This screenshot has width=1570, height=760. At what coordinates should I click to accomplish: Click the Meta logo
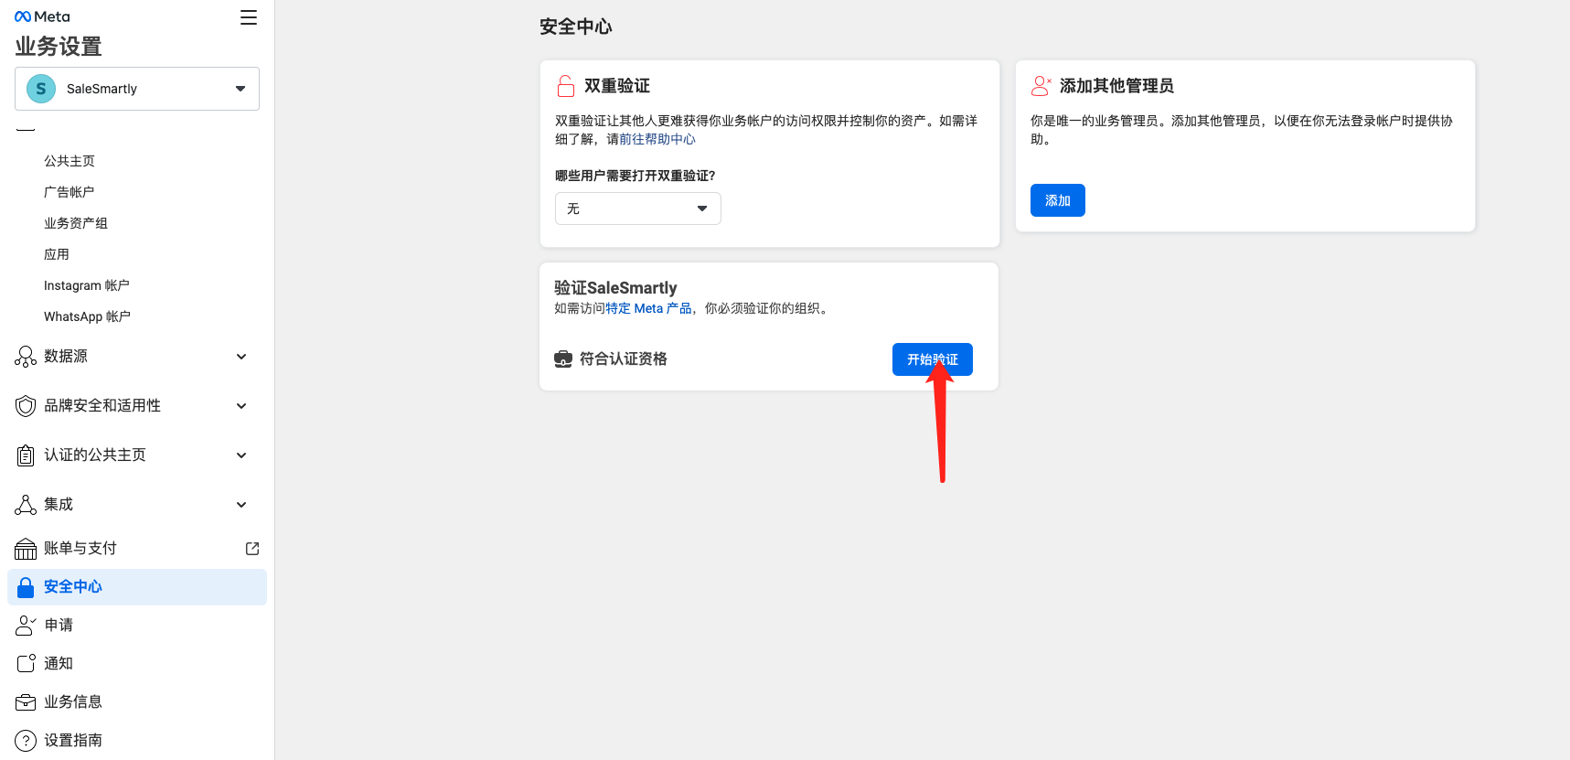click(42, 16)
